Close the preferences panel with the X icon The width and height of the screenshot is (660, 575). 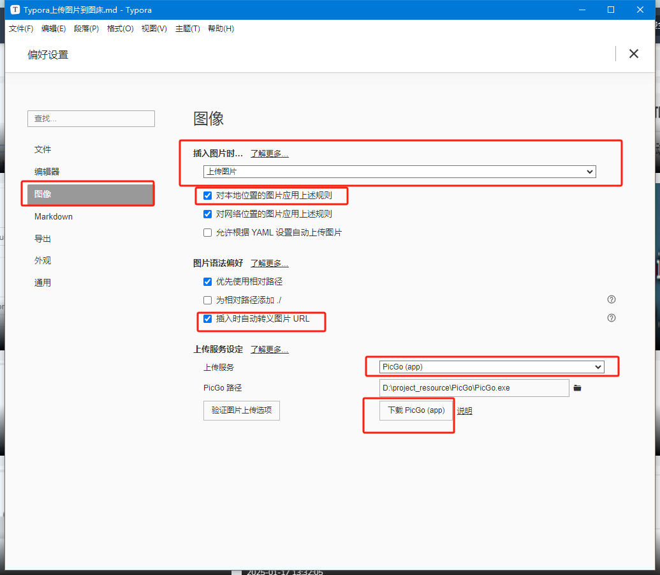coord(633,54)
